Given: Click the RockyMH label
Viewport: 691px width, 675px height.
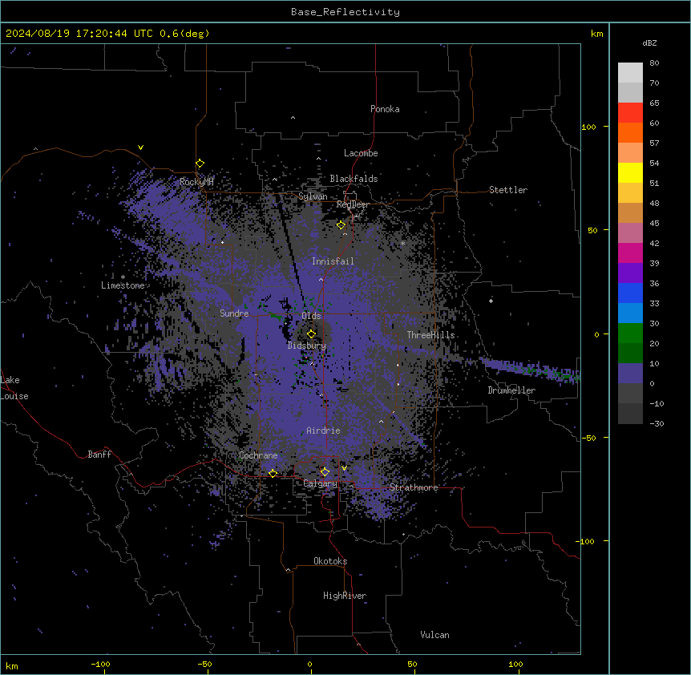Looking at the screenshot, I should (x=196, y=182).
